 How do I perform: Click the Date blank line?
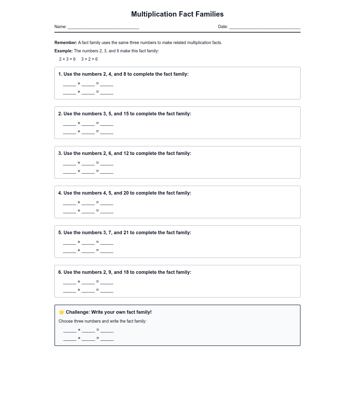[265, 27]
